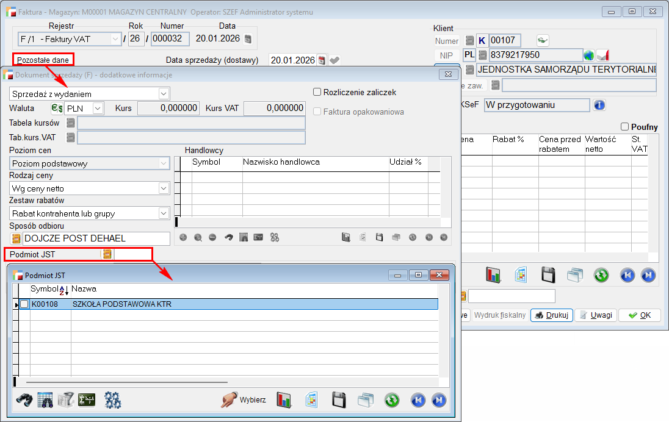The width and height of the screenshot is (669, 422).
Task: Click the Wybierz button
Action: [x=244, y=400]
